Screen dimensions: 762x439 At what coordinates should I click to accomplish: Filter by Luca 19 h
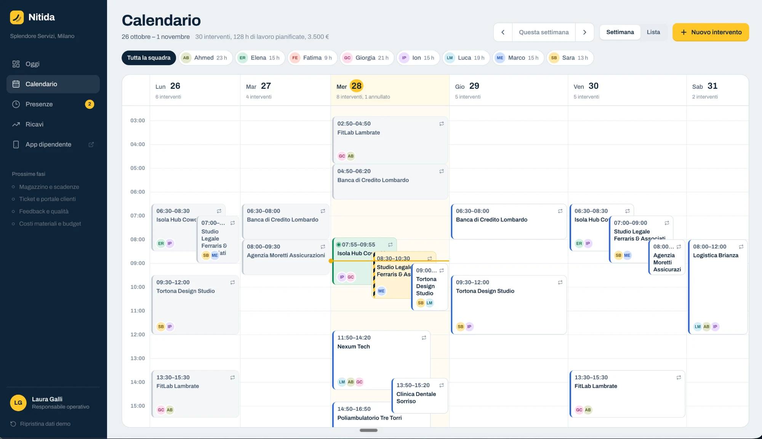click(x=466, y=58)
